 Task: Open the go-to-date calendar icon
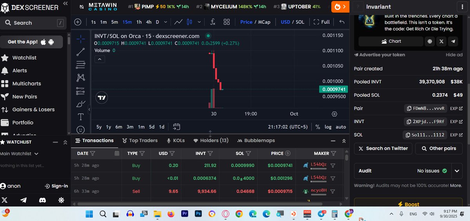point(177,127)
